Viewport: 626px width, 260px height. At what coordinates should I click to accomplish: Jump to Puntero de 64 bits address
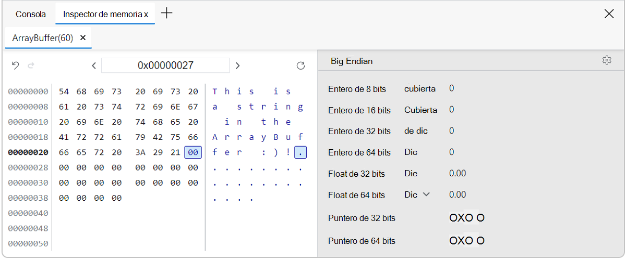click(467, 241)
